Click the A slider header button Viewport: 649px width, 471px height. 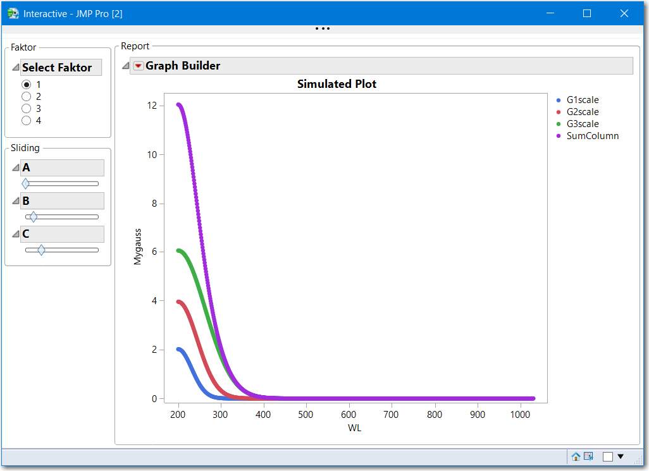coord(62,168)
